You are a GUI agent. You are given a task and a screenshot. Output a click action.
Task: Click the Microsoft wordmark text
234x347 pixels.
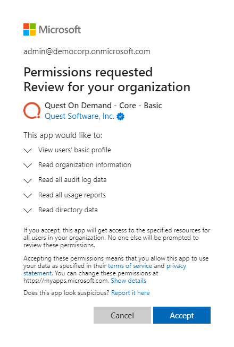click(60, 30)
